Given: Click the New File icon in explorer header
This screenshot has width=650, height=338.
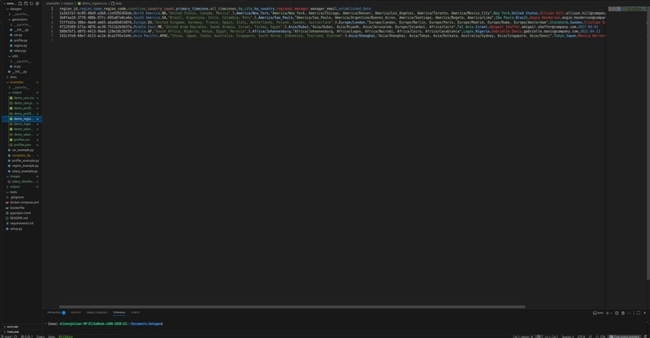Looking at the screenshot, I should (x=20, y=3).
